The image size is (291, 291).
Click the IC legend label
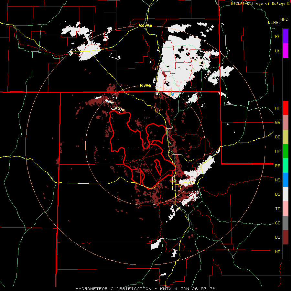278,209
